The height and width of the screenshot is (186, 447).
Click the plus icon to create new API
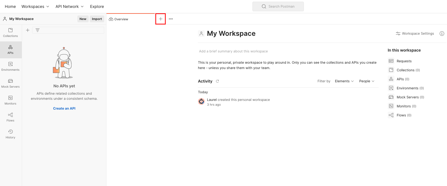coord(28,30)
